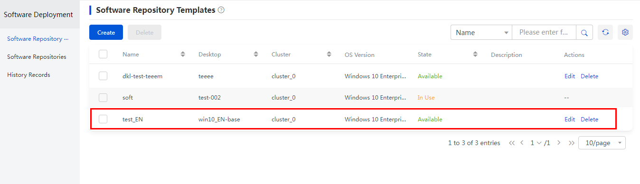The width and height of the screenshot is (640, 184).
Task: Check the dkl-test-teeem row checkbox
Action: tap(103, 76)
